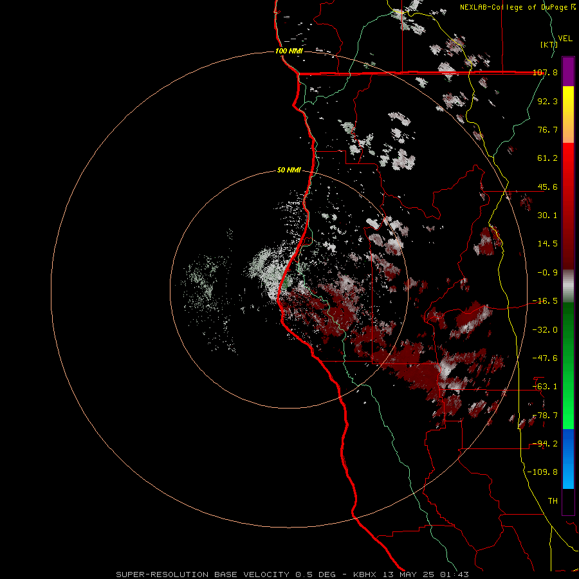This screenshot has height=579, width=579.
Task: Click the 30.1 velocity scale value
Action: tap(547, 216)
